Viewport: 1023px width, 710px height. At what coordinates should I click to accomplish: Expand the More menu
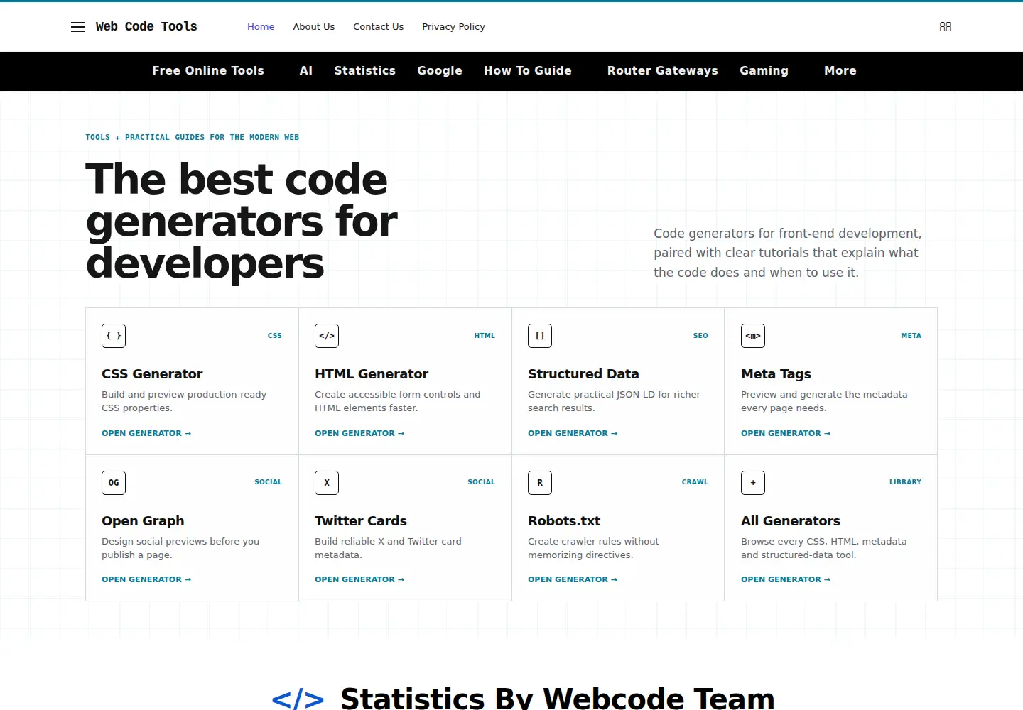[840, 71]
